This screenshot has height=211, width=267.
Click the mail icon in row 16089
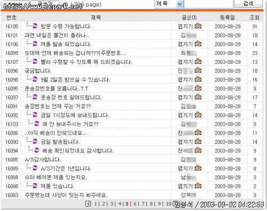[x=198, y=168]
